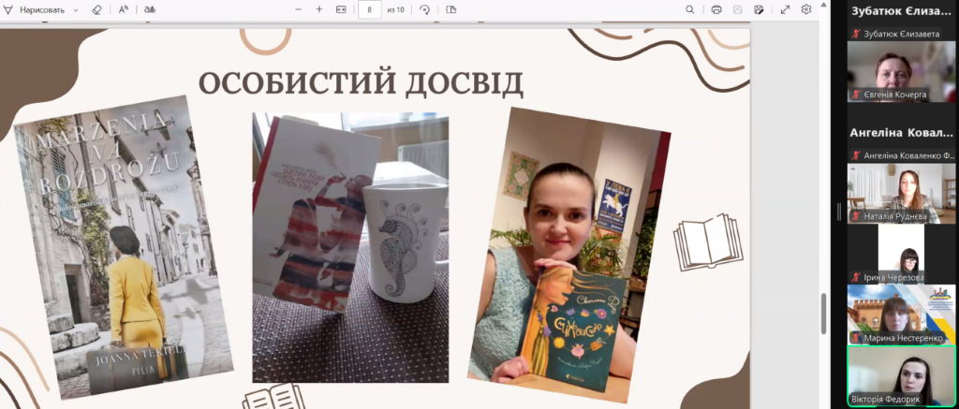
Task: Click muted mic icon of Ірина Черезова
Action: 857,278
